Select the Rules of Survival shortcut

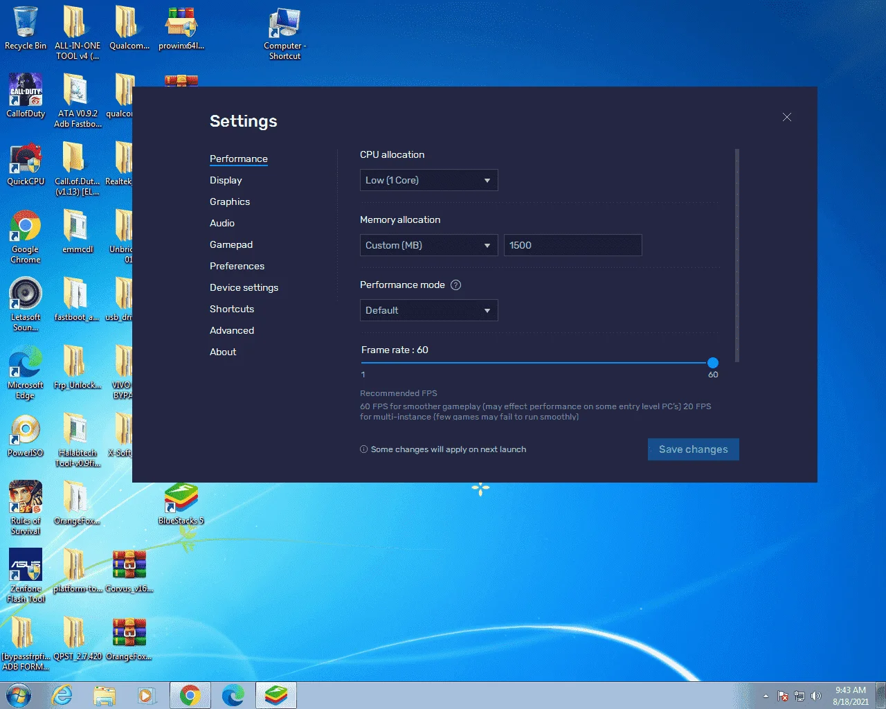tap(26, 508)
